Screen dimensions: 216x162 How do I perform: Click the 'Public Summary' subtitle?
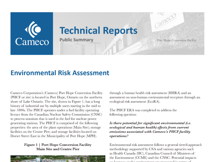pyautogui.click(x=76, y=40)
